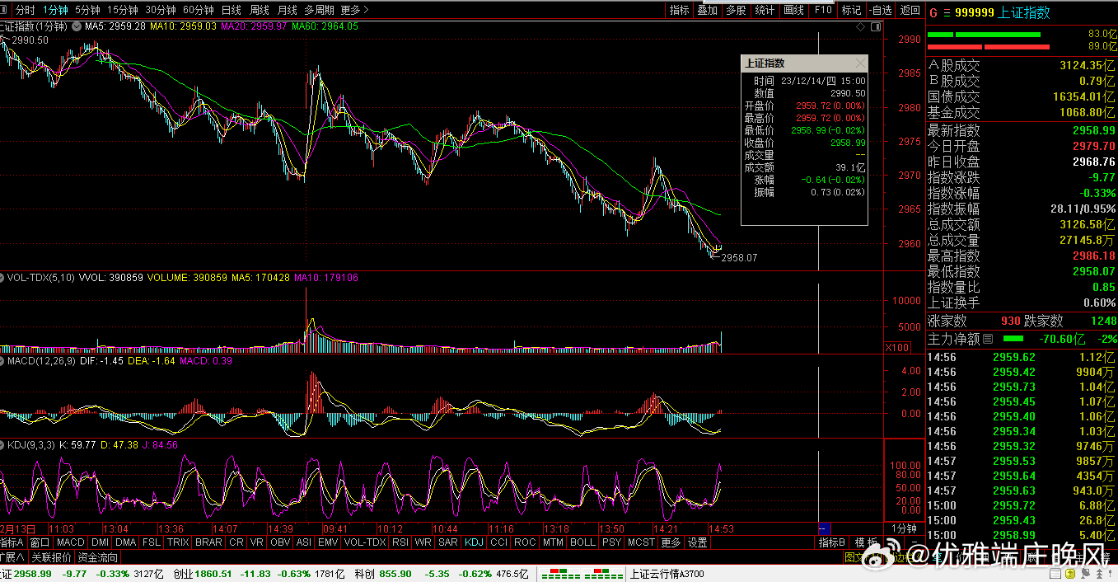This screenshot has height=582, width=1118.
Task: Click the diamond icon above the price chart
Action: [860, 26]
